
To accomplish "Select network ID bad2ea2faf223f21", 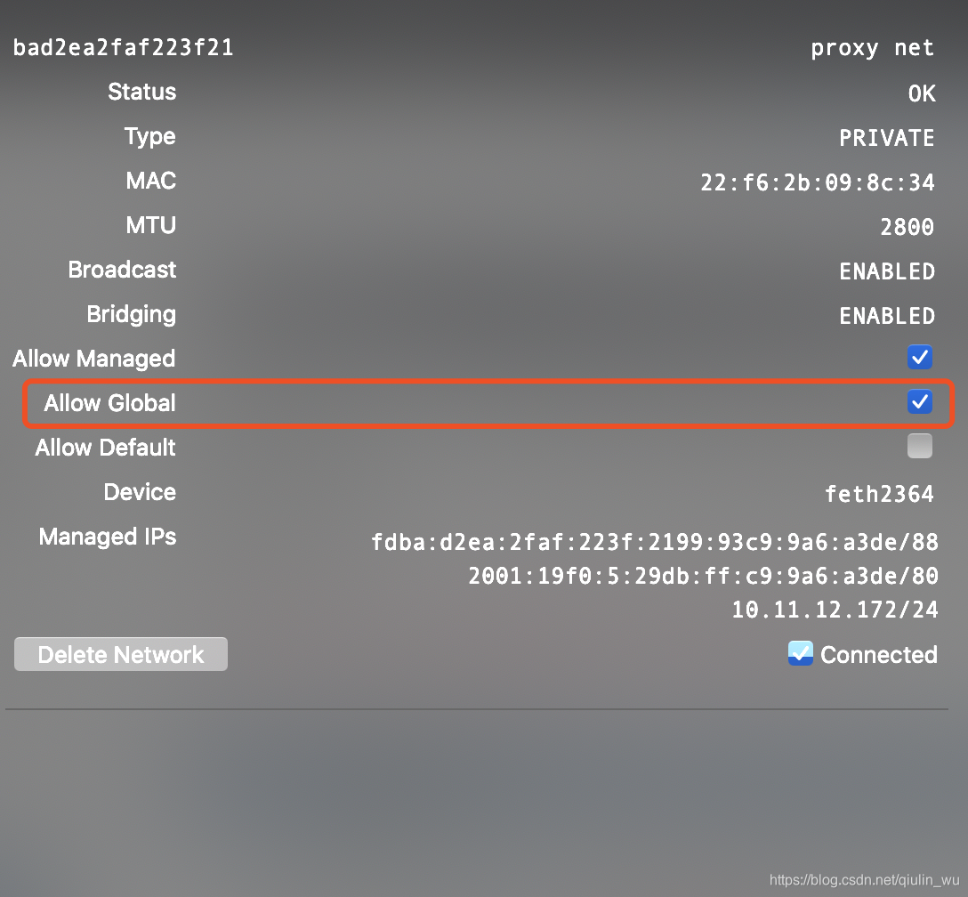I will (123, 47).
